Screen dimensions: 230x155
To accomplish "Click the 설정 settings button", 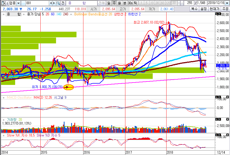I will point(203,9).
